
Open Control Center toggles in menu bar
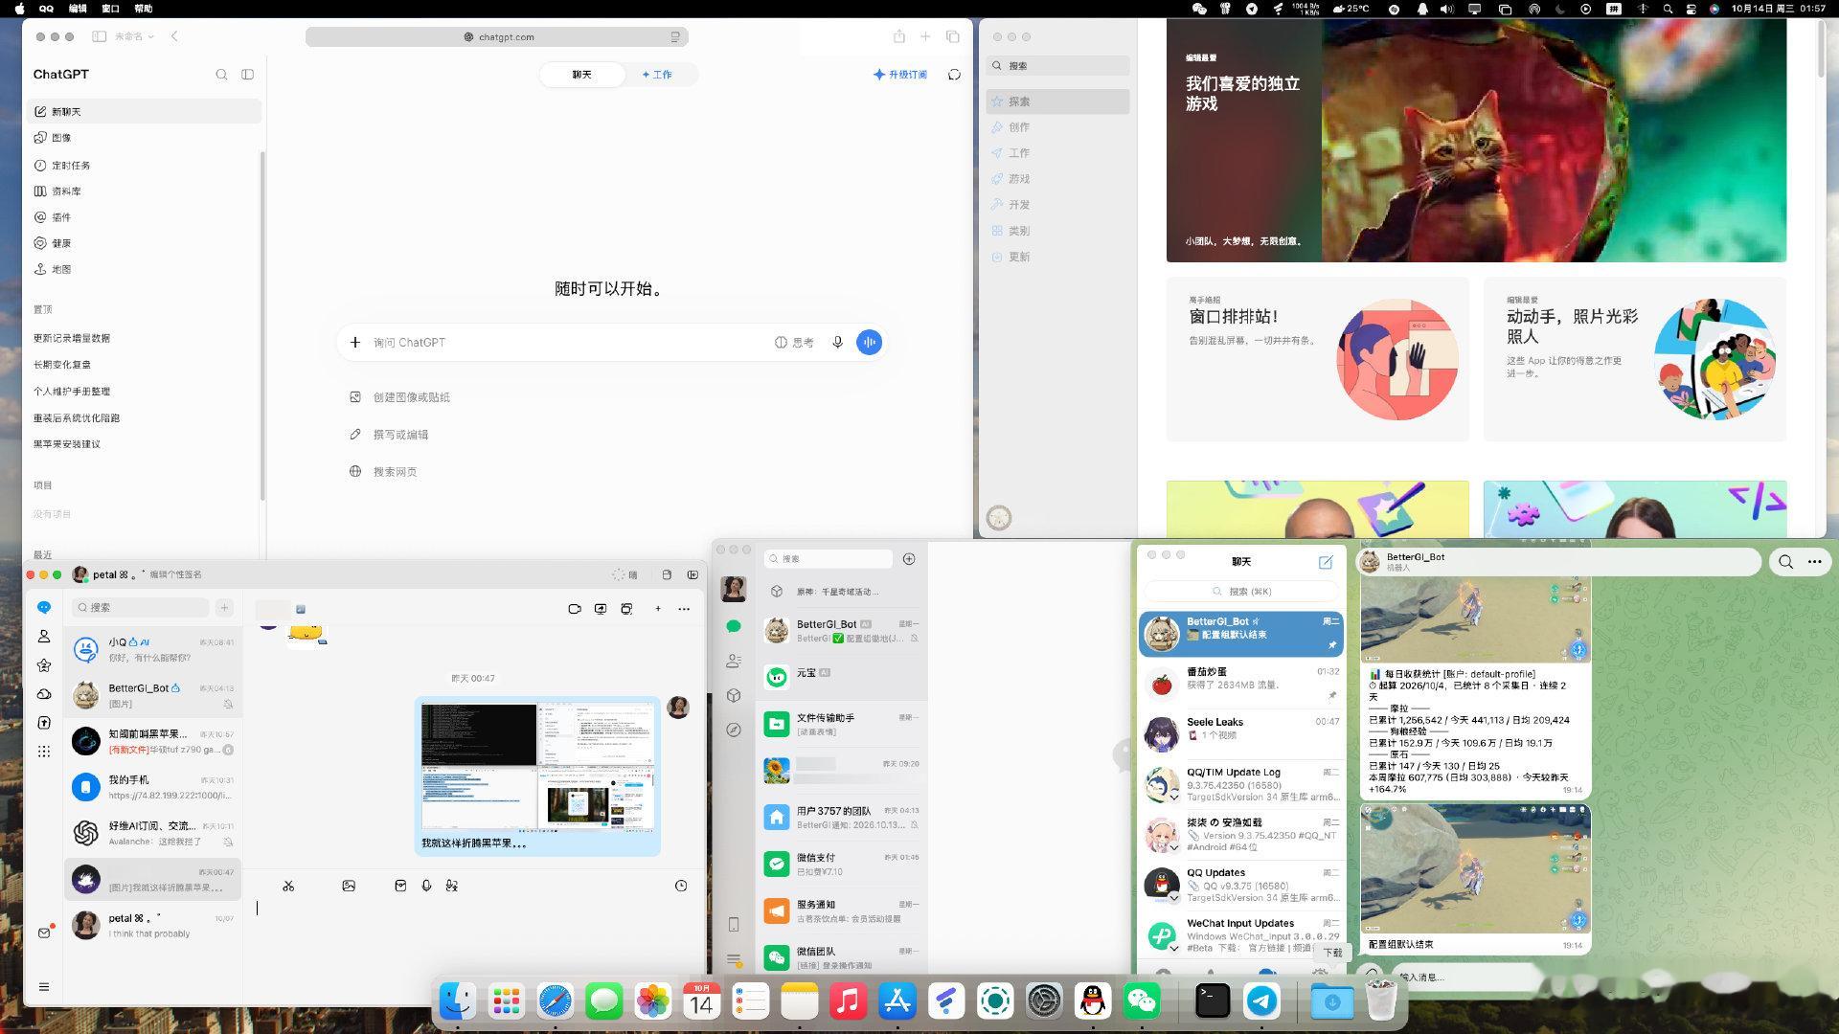1691,9
